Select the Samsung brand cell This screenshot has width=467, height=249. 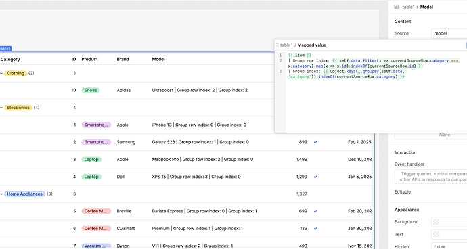(x=126, y=142)
